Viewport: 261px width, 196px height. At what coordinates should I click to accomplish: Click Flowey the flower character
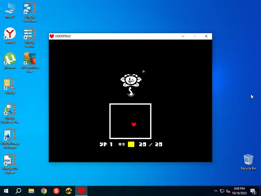pyautogui.click(x=131, y=85)
